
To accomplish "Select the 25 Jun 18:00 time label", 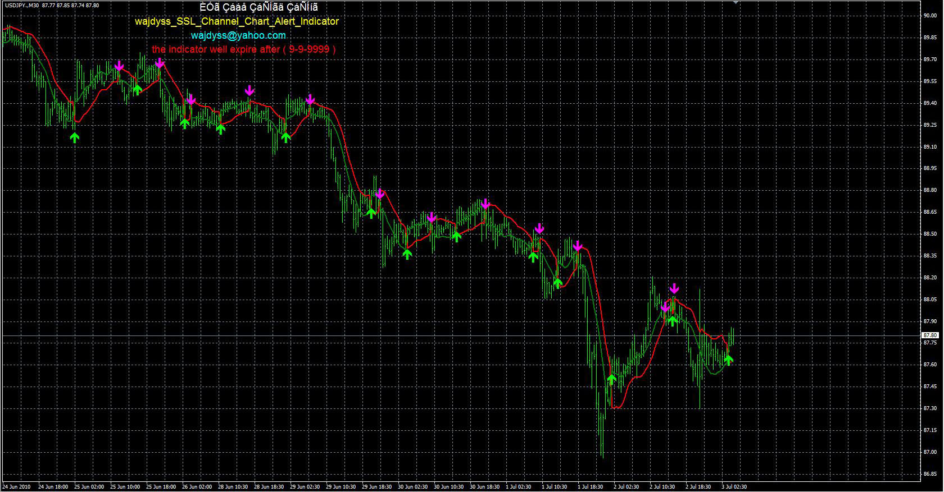I will [x=161, y=487].
